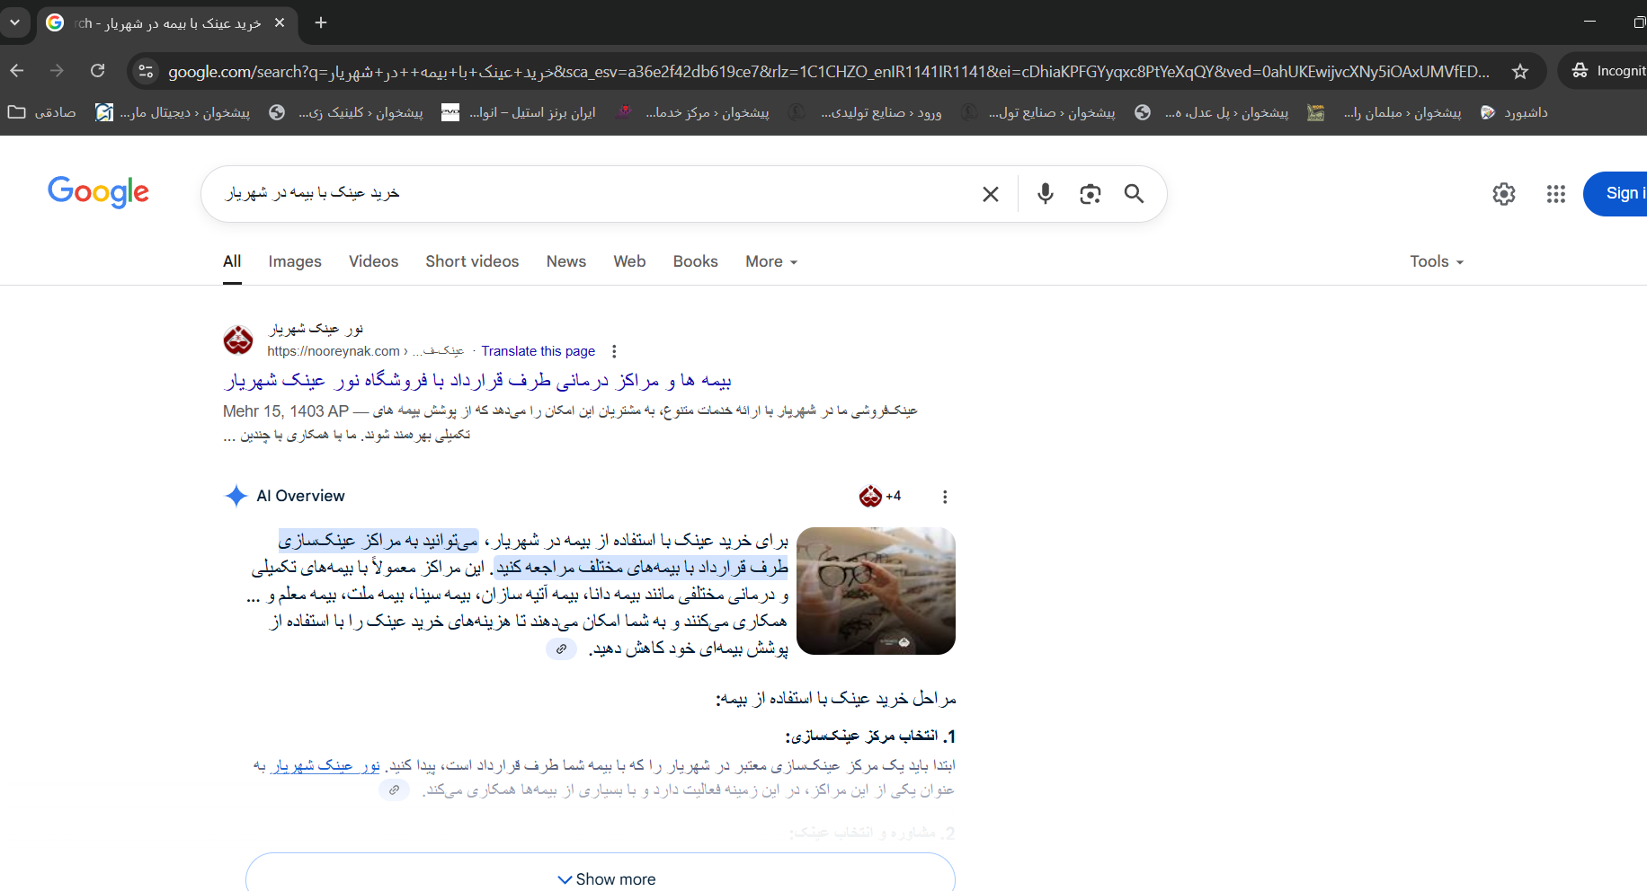
Task: Select the All results tab
Action: pyautogui.click(x=232, y=261)
